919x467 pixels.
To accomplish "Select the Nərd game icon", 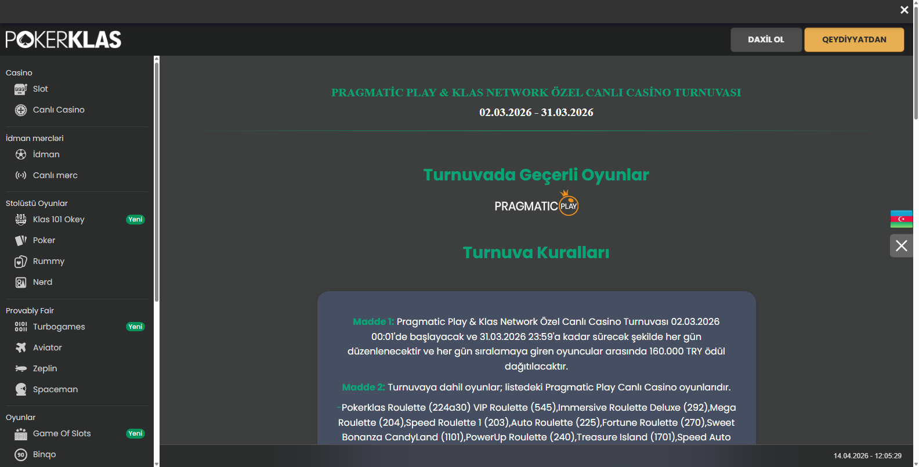I will pos(21,283).
